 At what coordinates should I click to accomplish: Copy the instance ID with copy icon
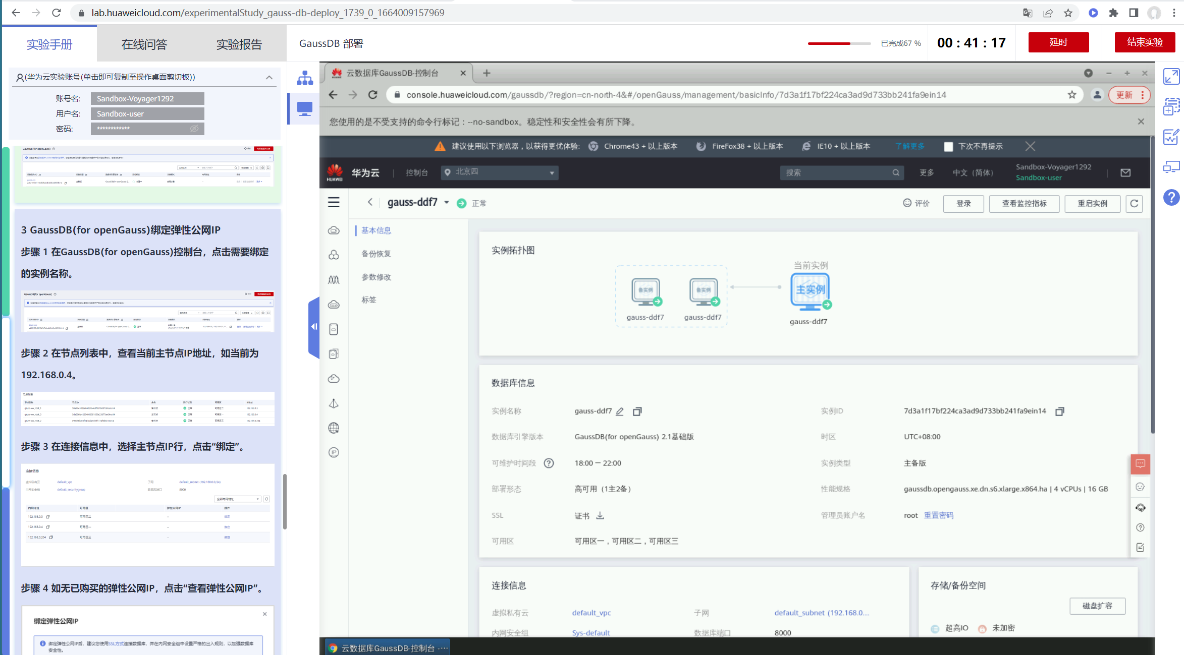1059,411
